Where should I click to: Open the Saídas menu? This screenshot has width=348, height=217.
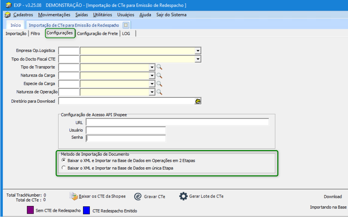(82, 15)
